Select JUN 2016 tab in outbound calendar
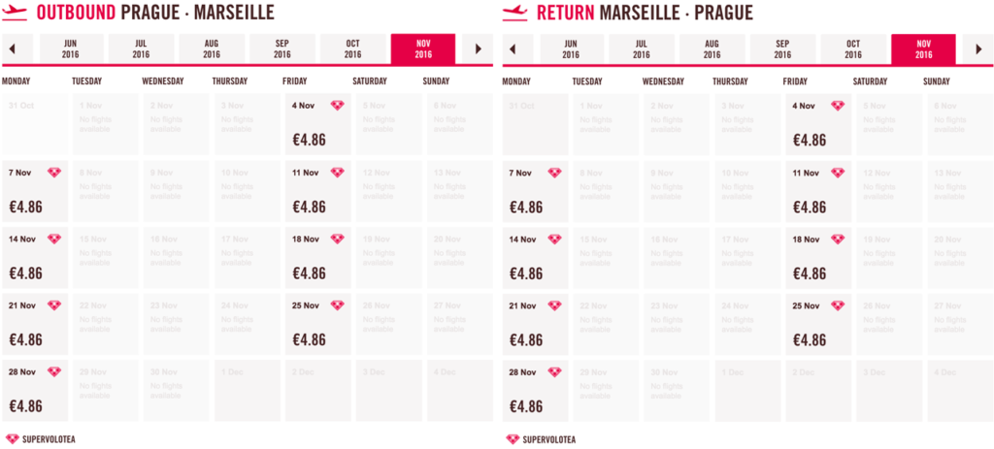The width and height of the screenshot is (994, 449). pyautogui.click(x=72, y=48)
